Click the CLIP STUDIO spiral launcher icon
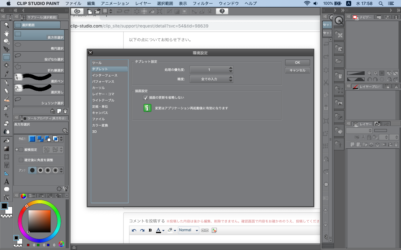Viewport: 401px width, 250px height. pos(77,12)
